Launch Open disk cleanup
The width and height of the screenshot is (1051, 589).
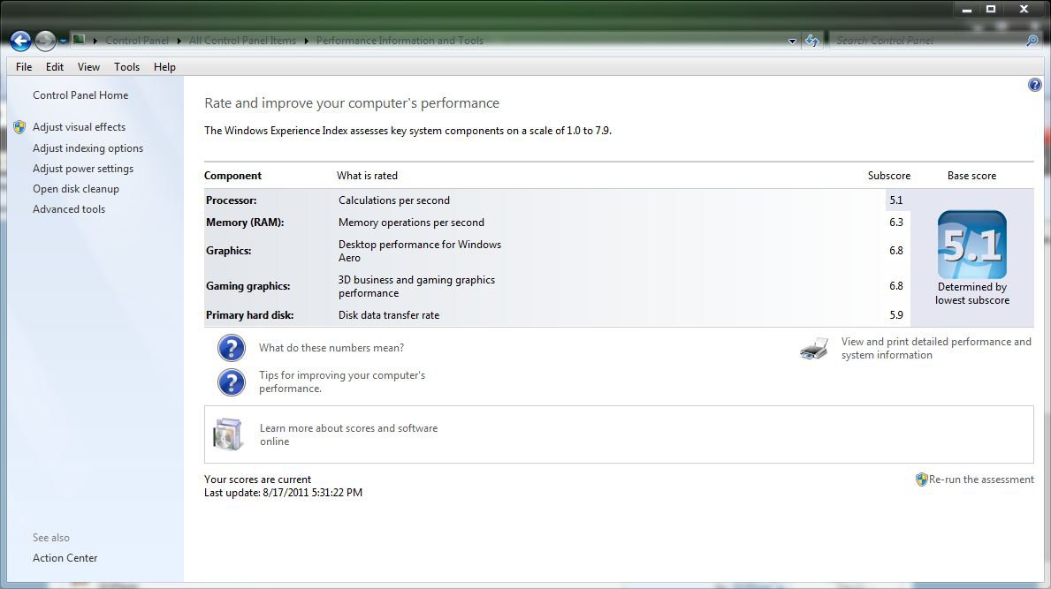(x=76, y=189)
